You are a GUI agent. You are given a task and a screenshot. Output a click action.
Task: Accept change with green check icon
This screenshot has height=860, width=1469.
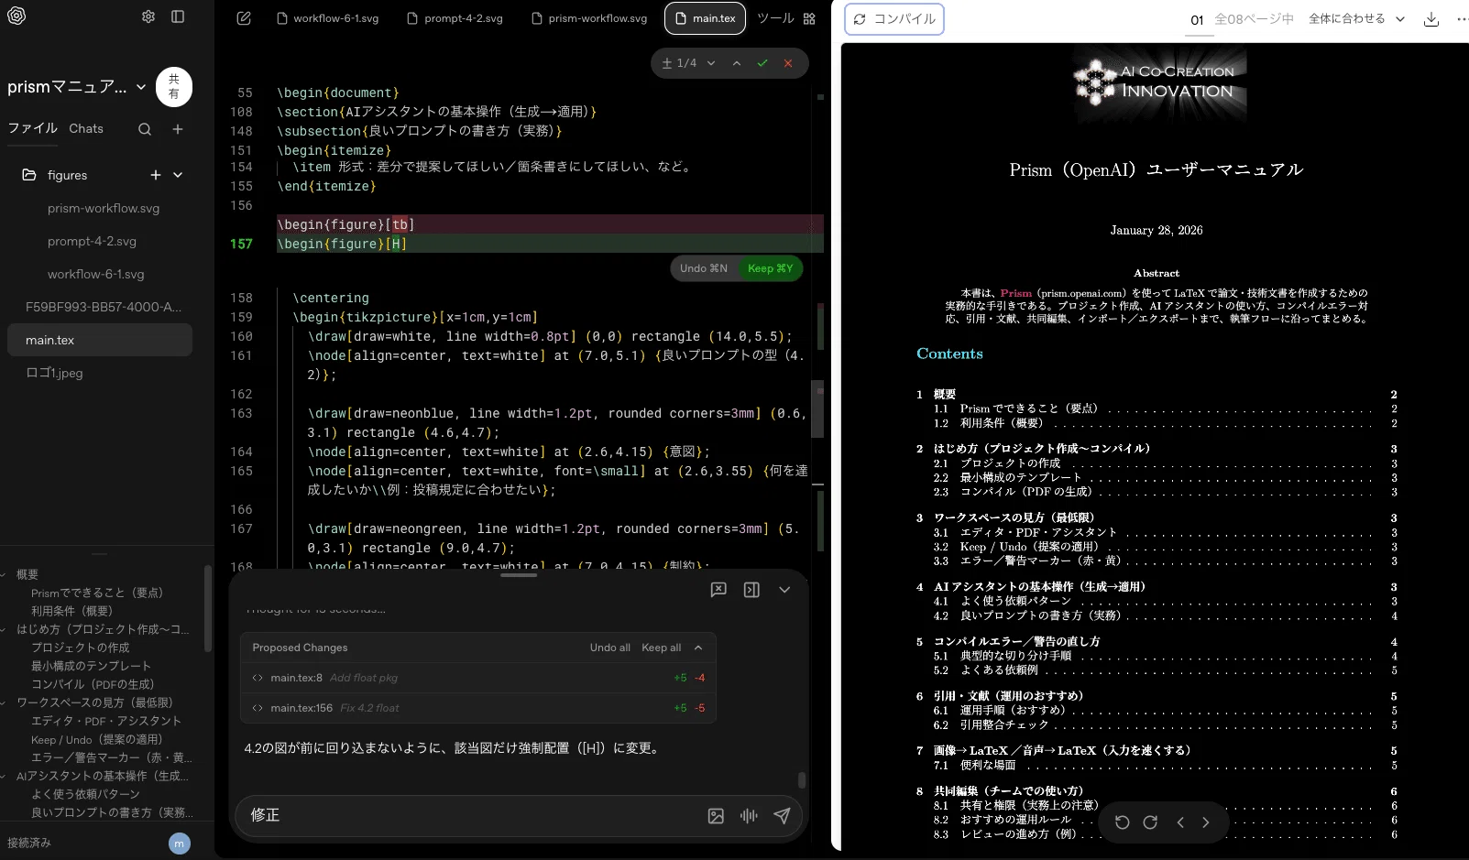coord(762,63)
